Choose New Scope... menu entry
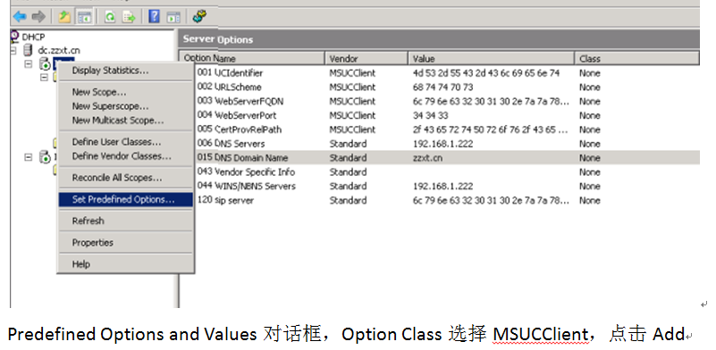The height and width of the screenshot is (350, 716). coord(125,92)
